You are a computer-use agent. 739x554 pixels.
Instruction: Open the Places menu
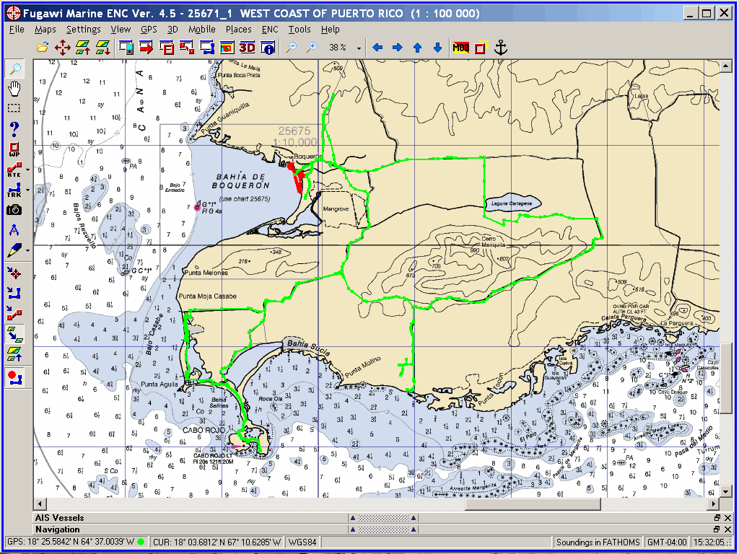coord(238,29)
